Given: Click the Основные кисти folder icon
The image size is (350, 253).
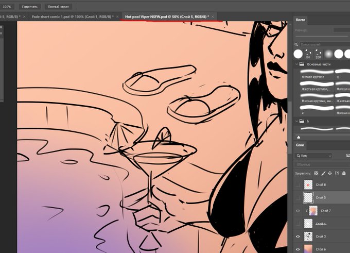Looking at the screenshot, I should [x=302, y=64].
